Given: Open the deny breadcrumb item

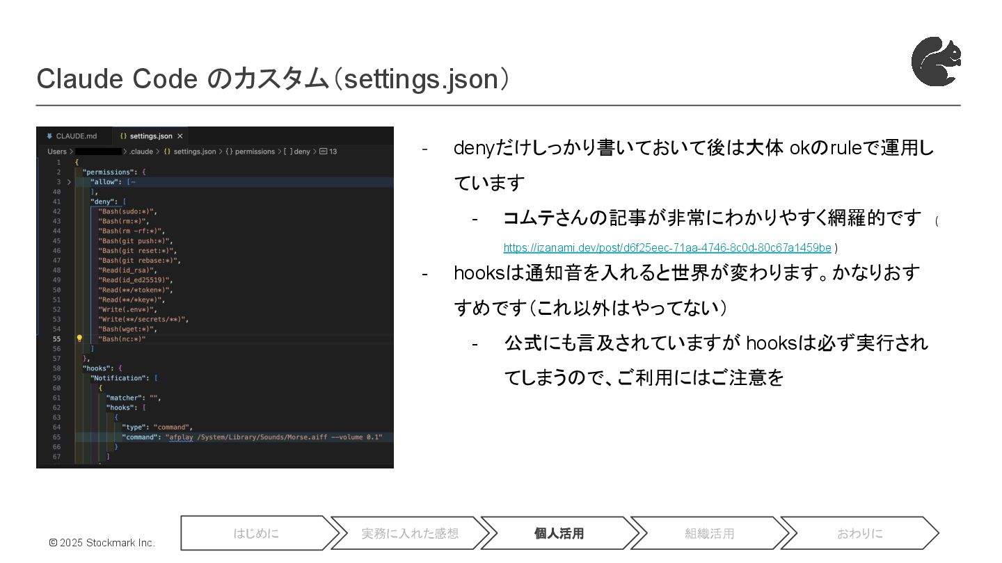Looking at the screenshot, I should coord(302,152).
